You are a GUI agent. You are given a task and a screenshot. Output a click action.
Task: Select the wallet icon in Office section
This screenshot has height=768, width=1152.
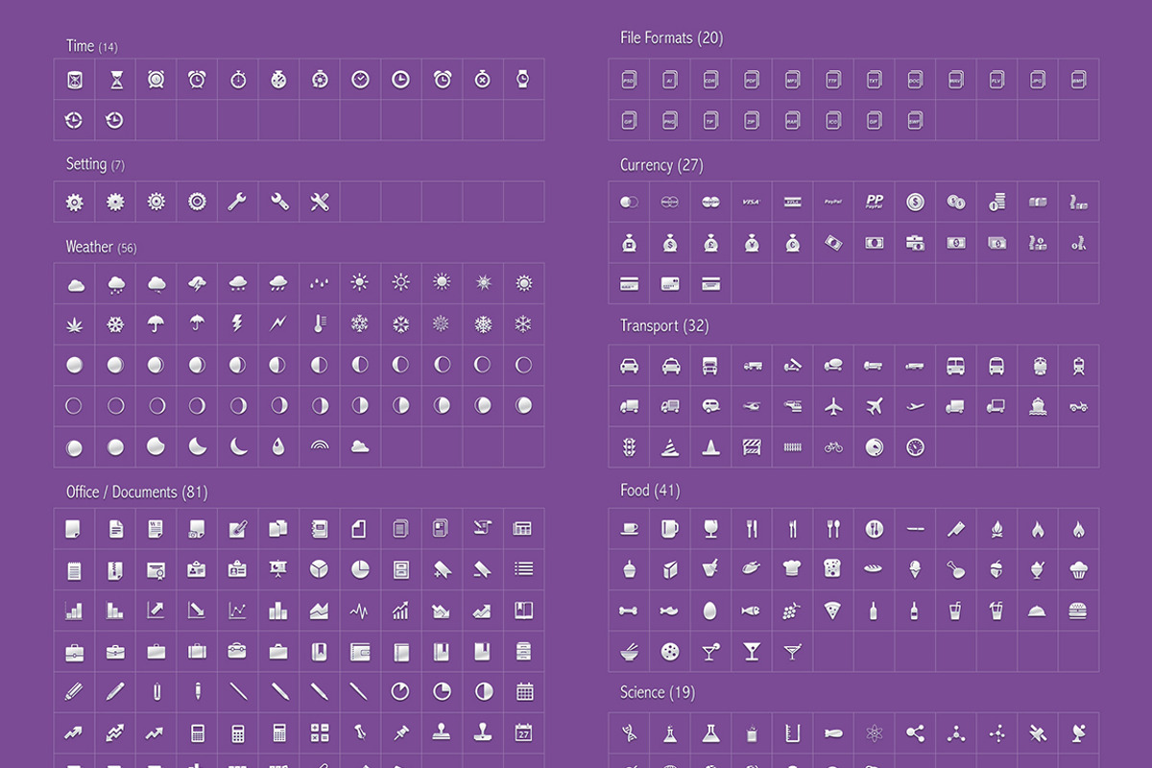click(360, 651)
